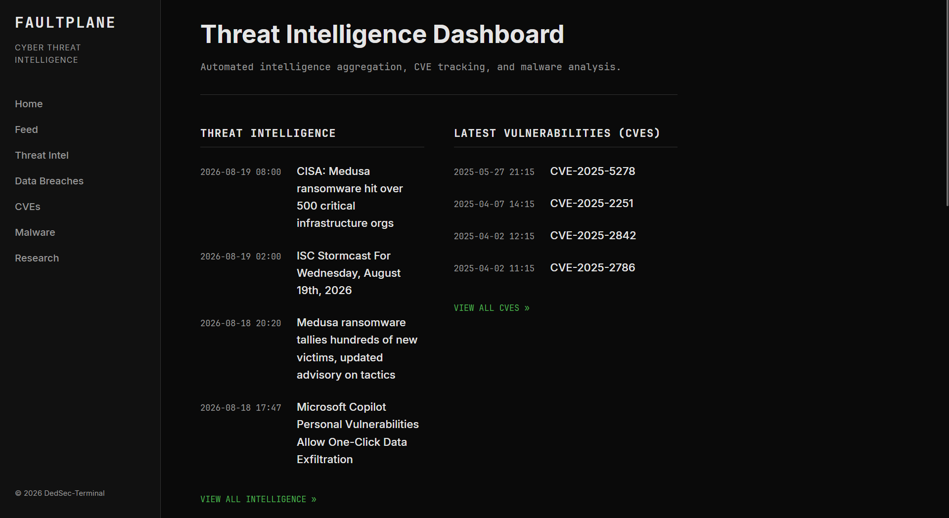949x518 pixels.
Task: Click the automated intelligence aggregation subtitle
Action: coord(410,67)
